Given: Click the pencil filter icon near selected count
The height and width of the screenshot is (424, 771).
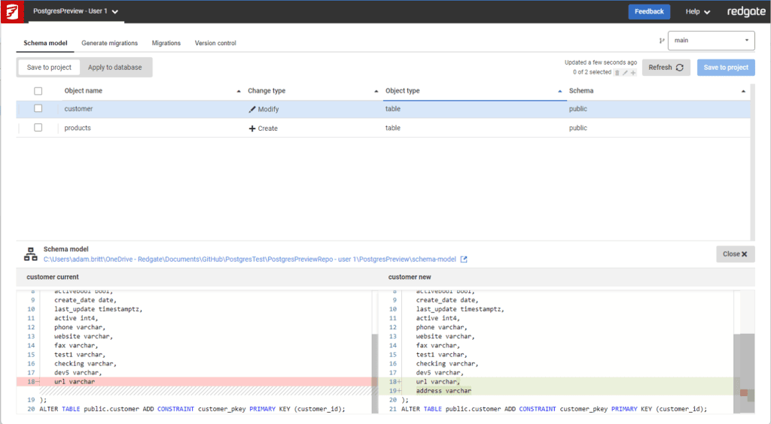Looking at the screenshot, I should pyautogui.click(x=625, y=72).
